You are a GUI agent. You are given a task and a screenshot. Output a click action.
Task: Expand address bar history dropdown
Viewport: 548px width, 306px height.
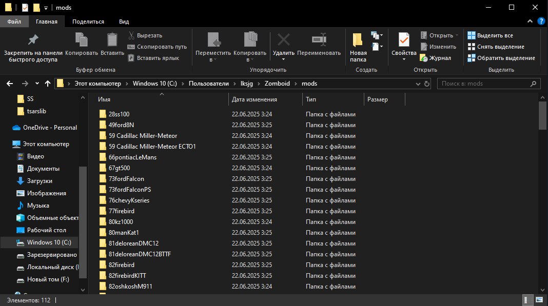(x=418, y=84)
